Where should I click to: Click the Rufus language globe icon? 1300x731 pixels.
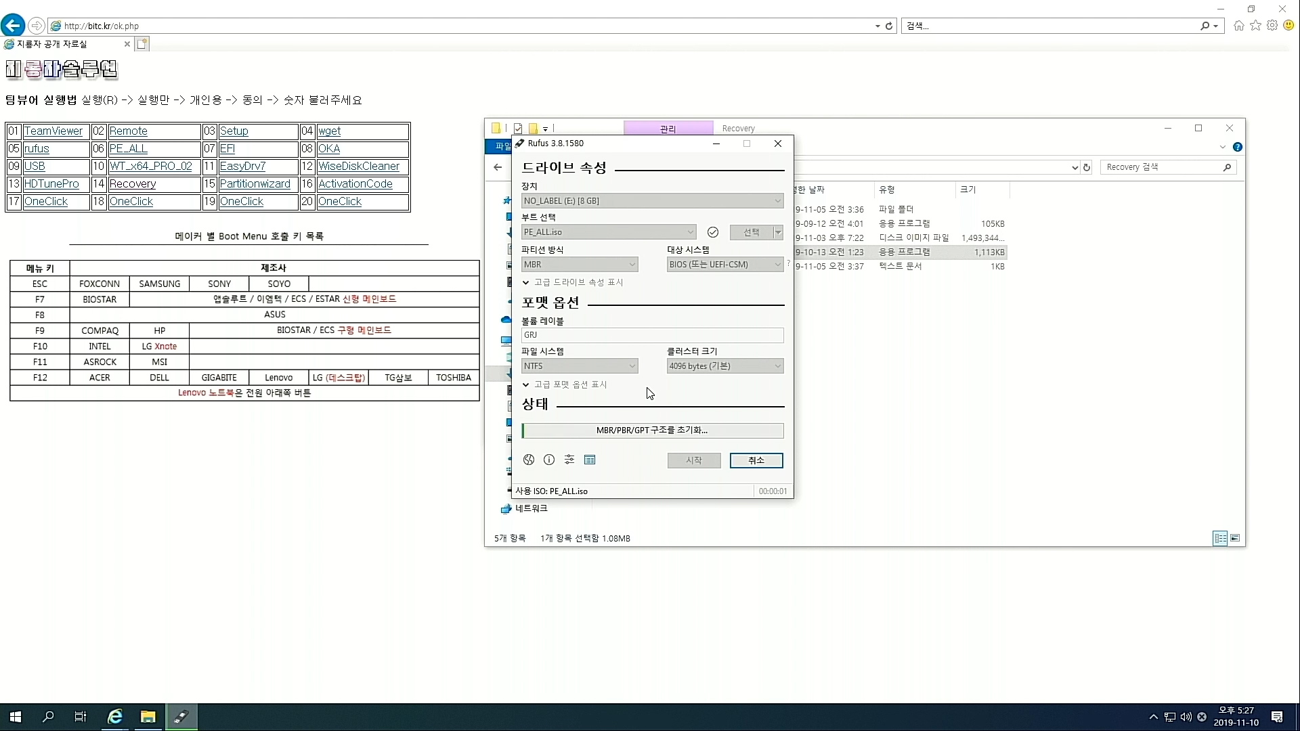[x=529, y=460]
